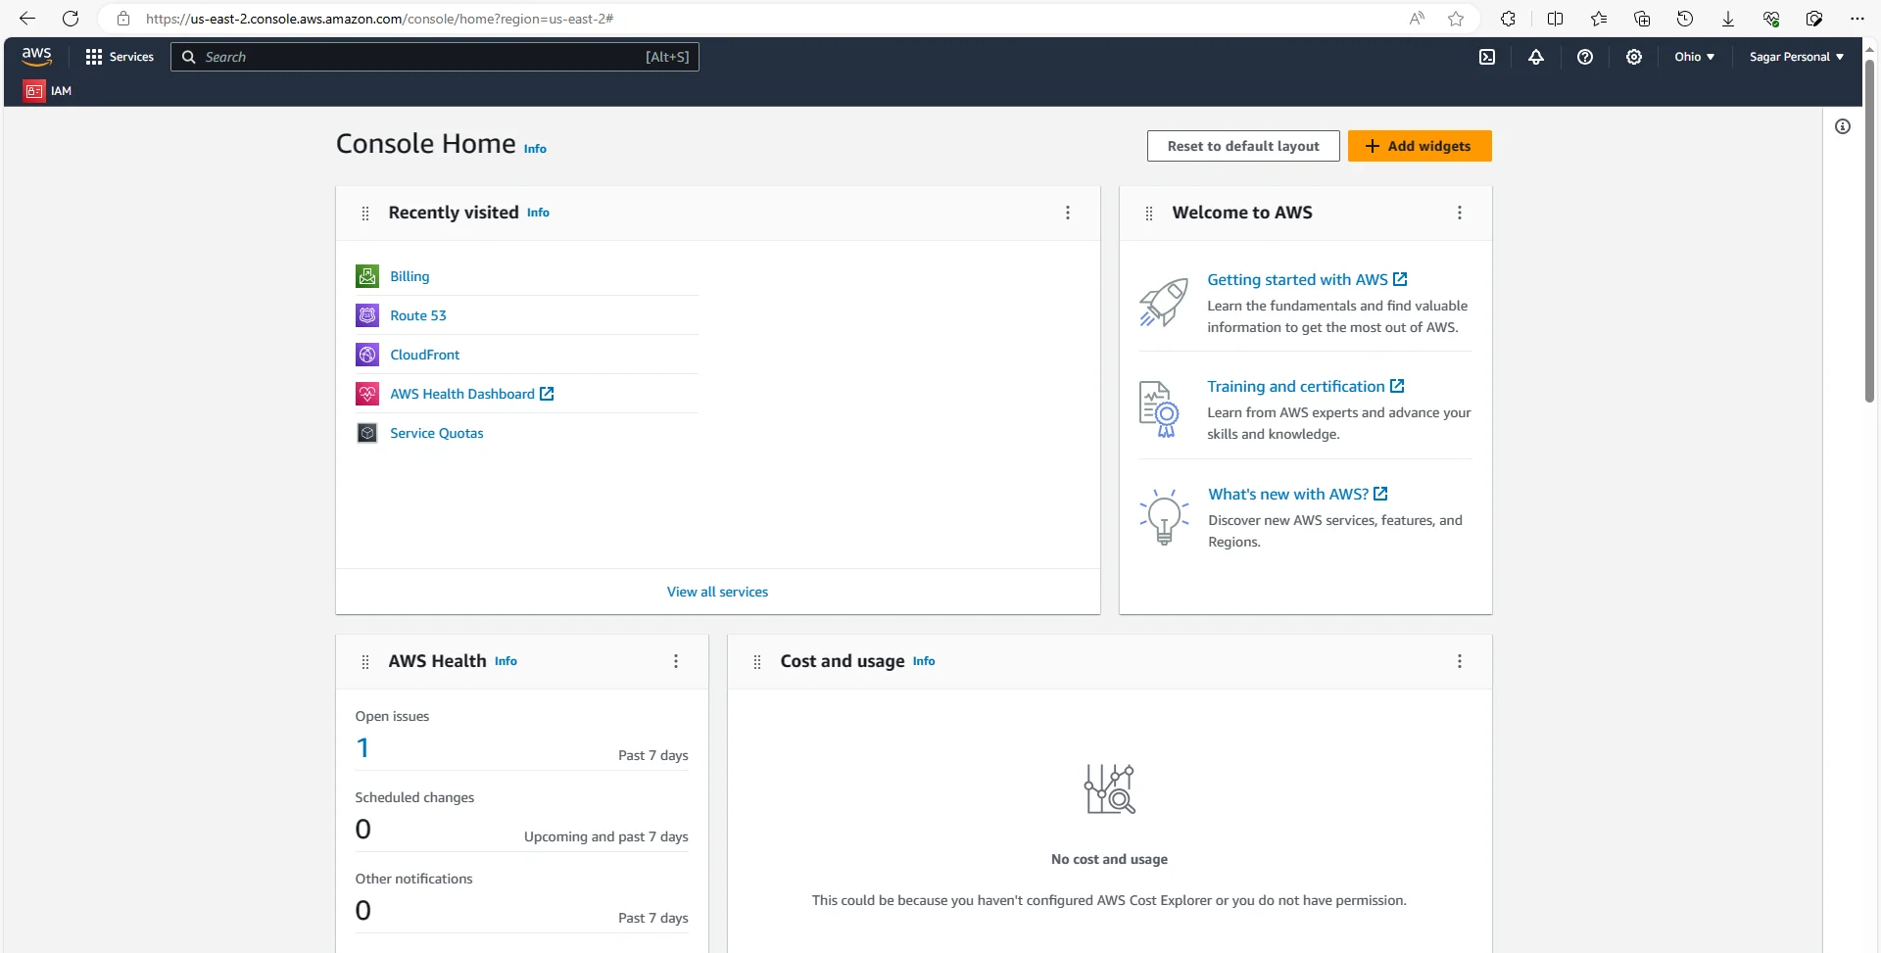Open the info side panel icon
The height and width of the screenshot is (953, 1881).
point(1843,126)
